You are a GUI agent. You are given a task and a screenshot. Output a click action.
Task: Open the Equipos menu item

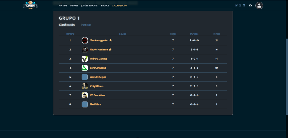point(105,6)
